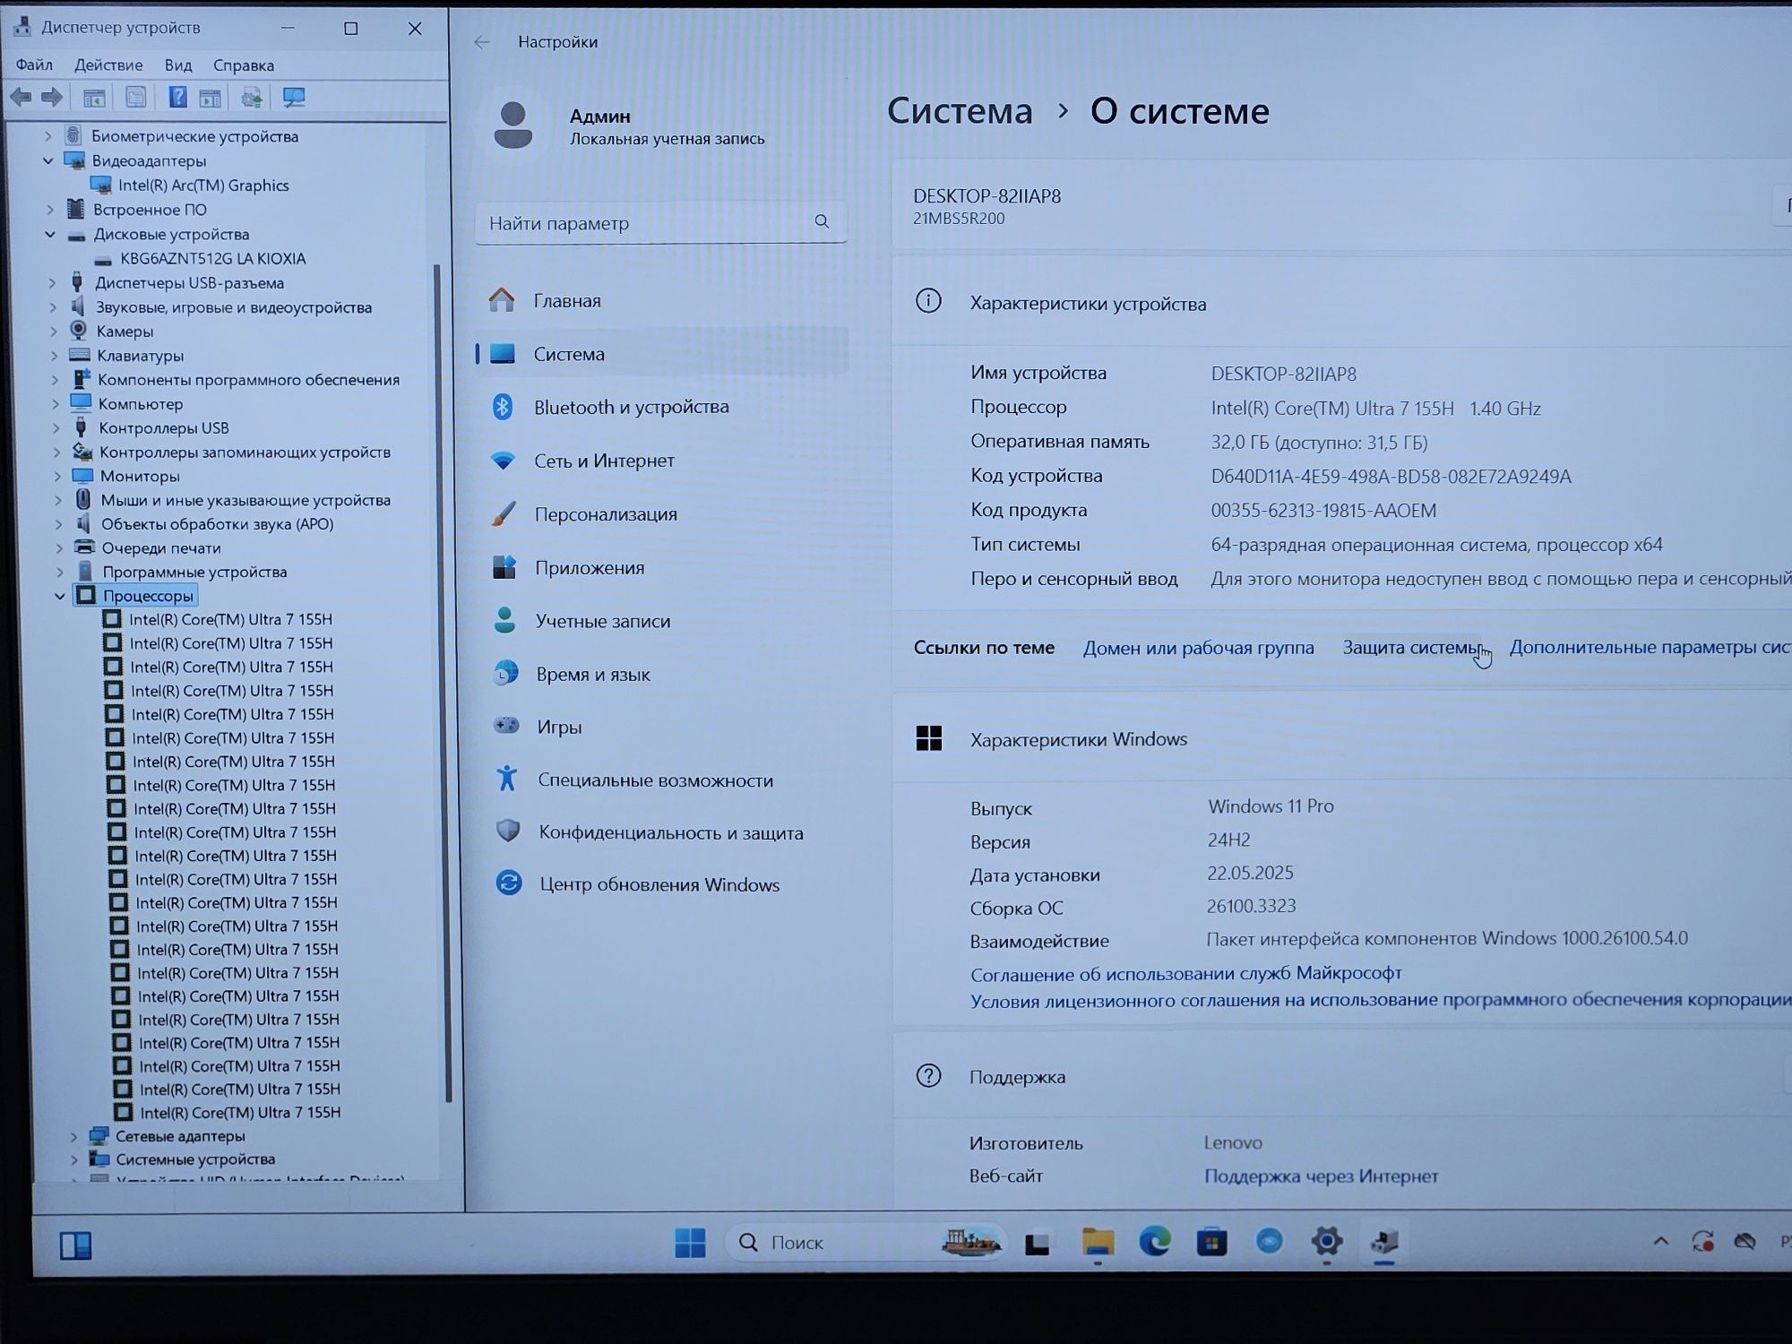The height and width of the screenshot is (1344, 1792).
Task: Click the Back arrow in Device Manager toolbar
Action: click(x=21, y=97)
